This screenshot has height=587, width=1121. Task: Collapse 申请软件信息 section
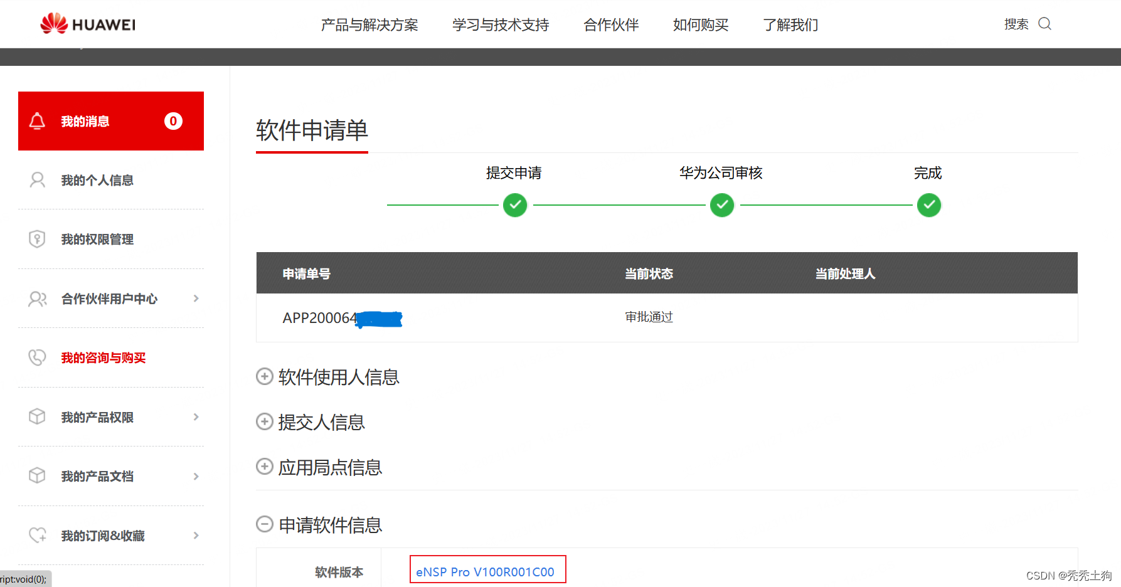(265, 524)
